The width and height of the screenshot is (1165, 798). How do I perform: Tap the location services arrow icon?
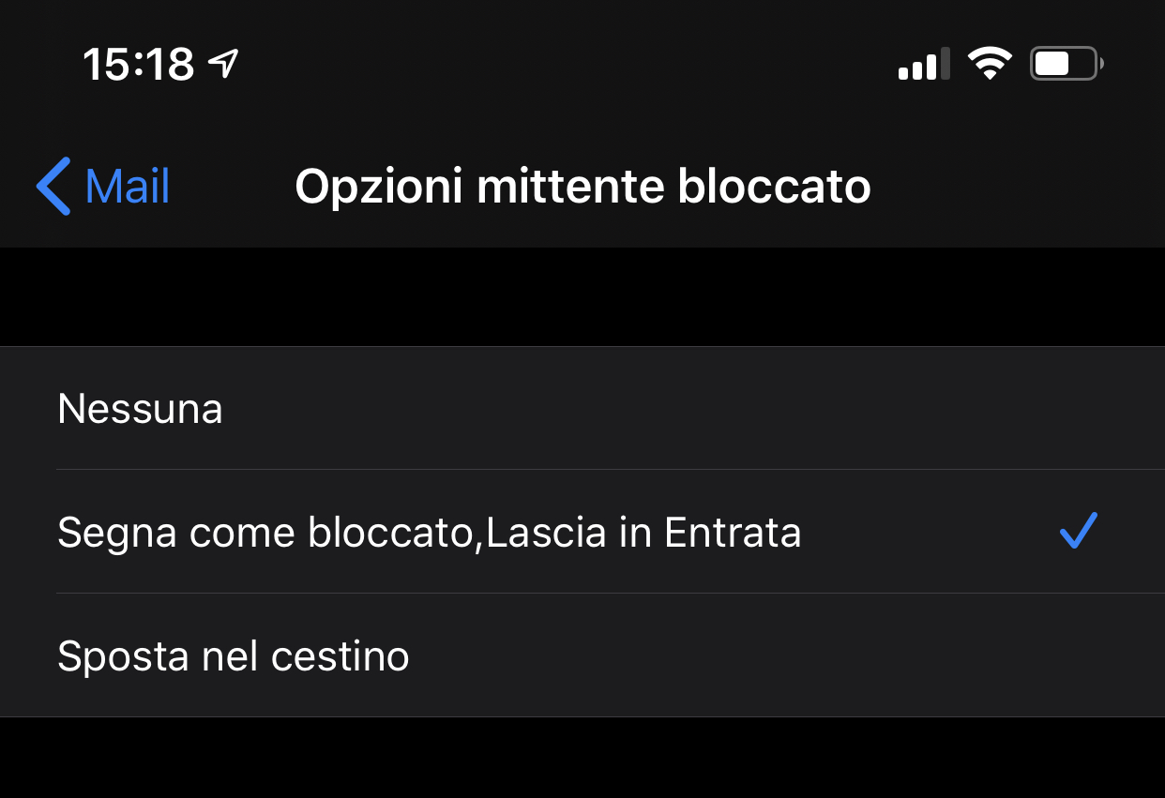(x=223, y=64)
